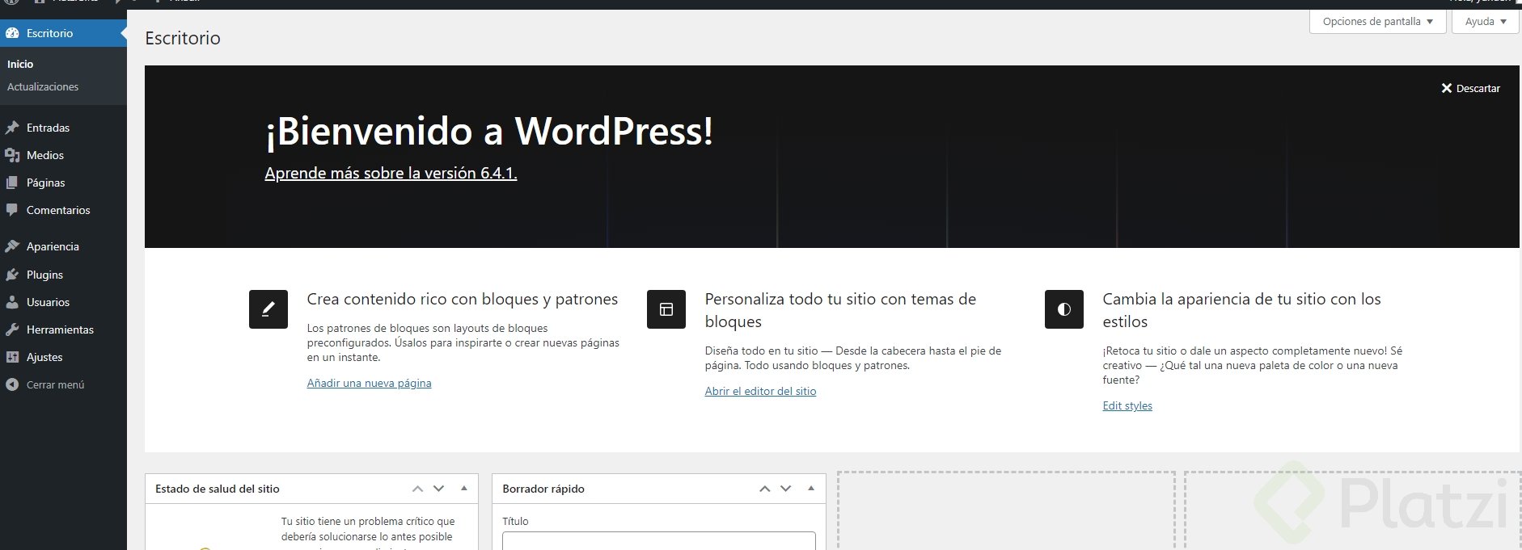Open the Escritorio menu item
Viewport: 1522px width, 550px height.
[63, 33]
